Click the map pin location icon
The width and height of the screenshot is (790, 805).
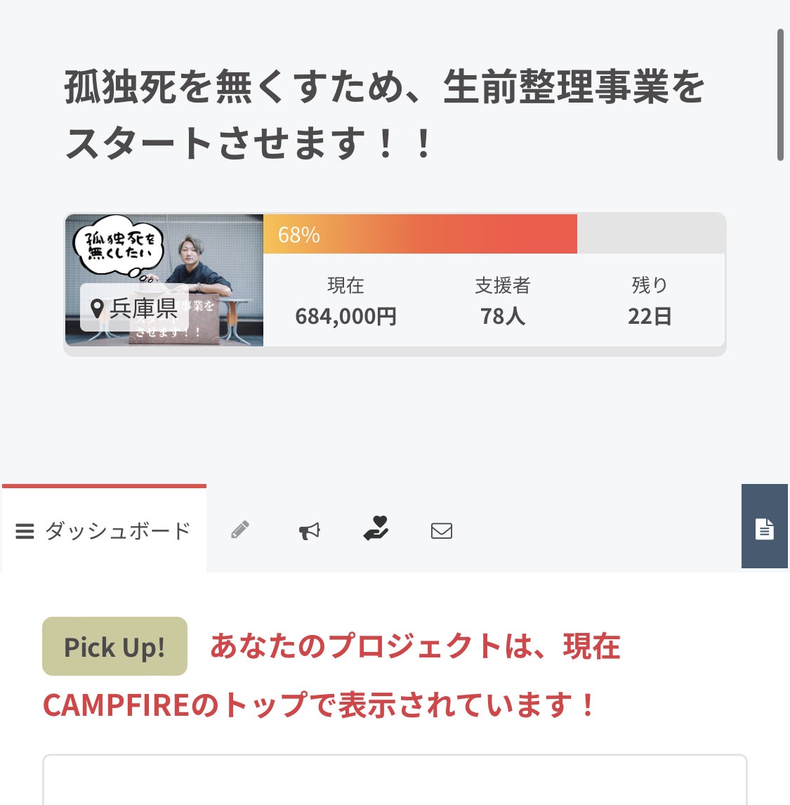click(98, 308)
